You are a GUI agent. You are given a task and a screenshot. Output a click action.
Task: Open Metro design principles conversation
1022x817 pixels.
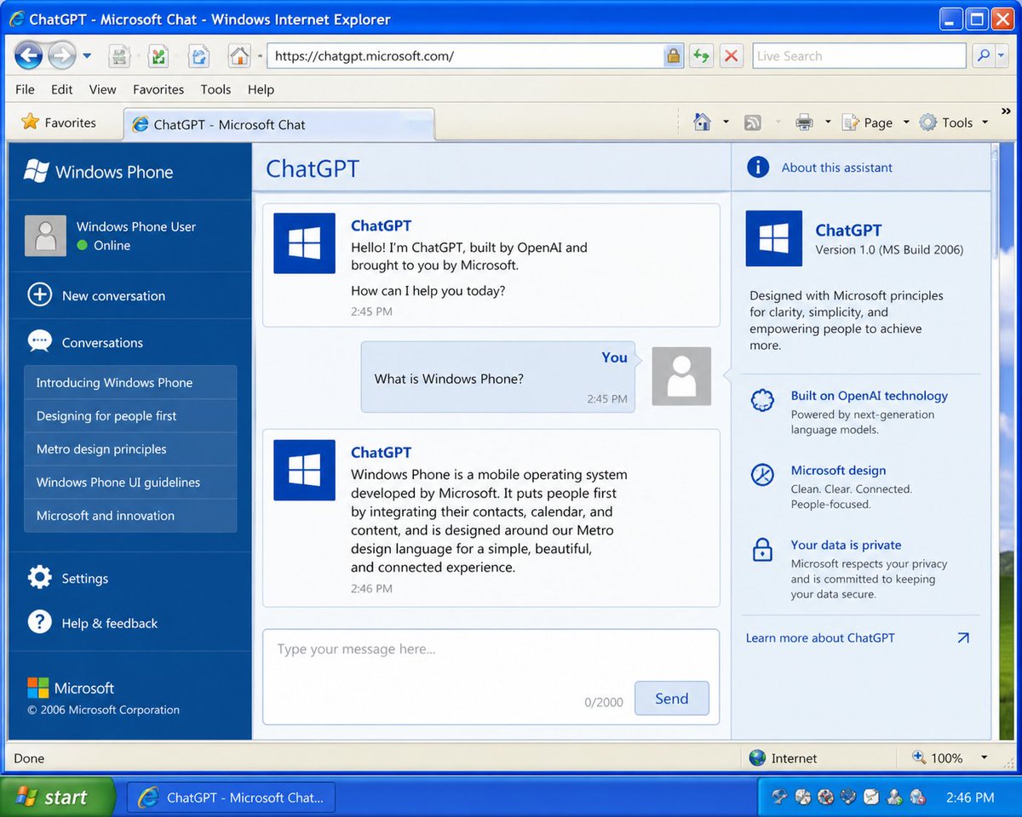click(130, 449)
